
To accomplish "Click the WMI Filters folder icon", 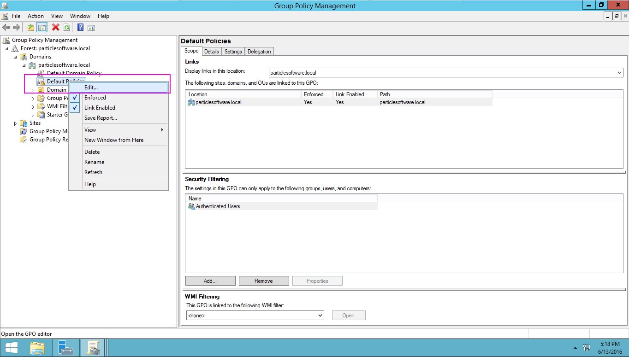I will pyautogui.click(x=41, y=106).
